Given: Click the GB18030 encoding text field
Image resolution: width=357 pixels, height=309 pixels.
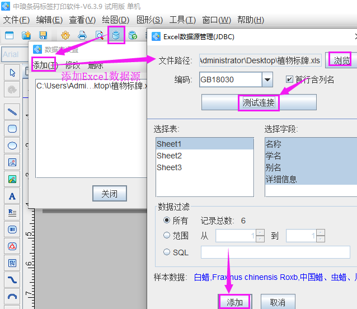Looking at the screenshot, I should [x=231, y=79].
